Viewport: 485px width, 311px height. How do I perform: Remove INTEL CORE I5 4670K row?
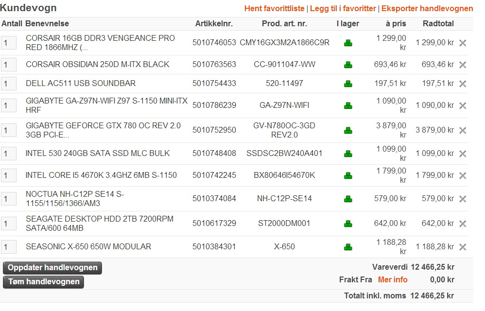[x=463, y=175]
